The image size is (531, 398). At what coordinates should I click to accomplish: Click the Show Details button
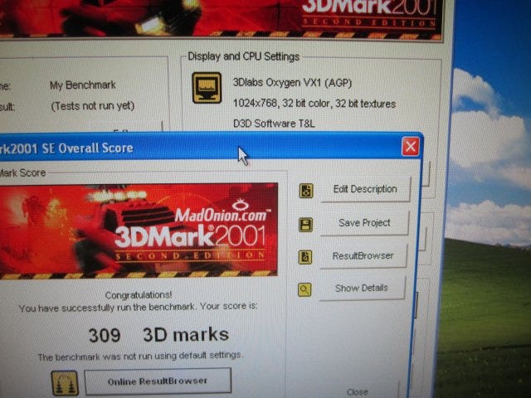coord(362,288)
